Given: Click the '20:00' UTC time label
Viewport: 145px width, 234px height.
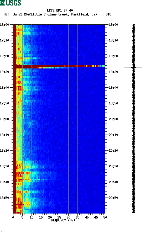Looking at the screenshot, I should click(x=113, y=119).
